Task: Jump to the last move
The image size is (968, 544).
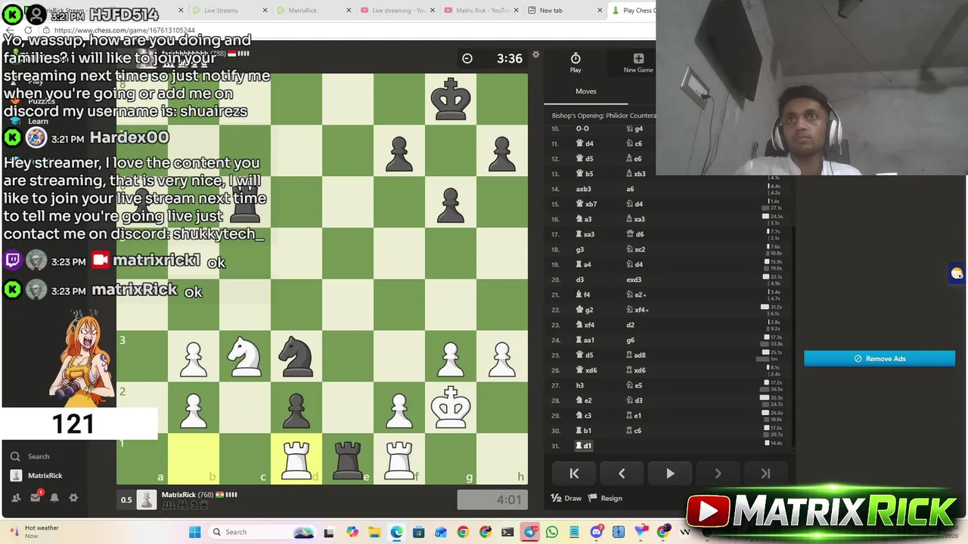Action: click(x=765, y=474)
